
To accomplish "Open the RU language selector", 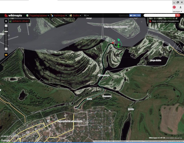I will [86, 15].
